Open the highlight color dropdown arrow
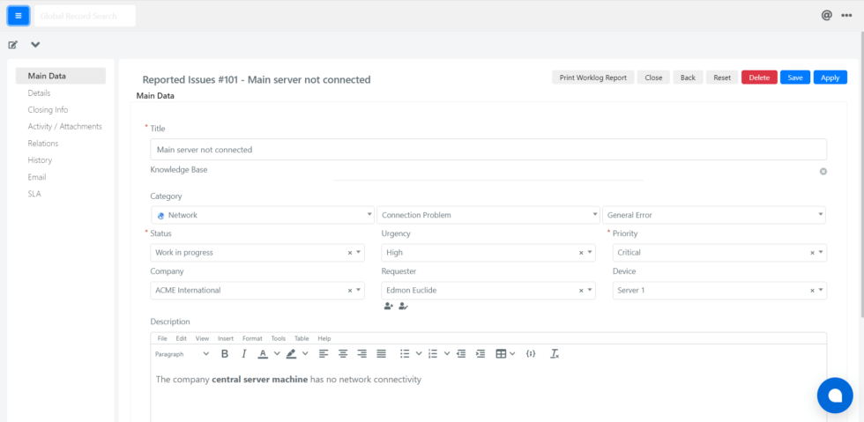The height and width of the screenshot is (422, 864). pos(305,353)
